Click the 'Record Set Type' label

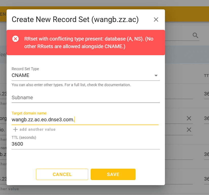tap(25, 69)
